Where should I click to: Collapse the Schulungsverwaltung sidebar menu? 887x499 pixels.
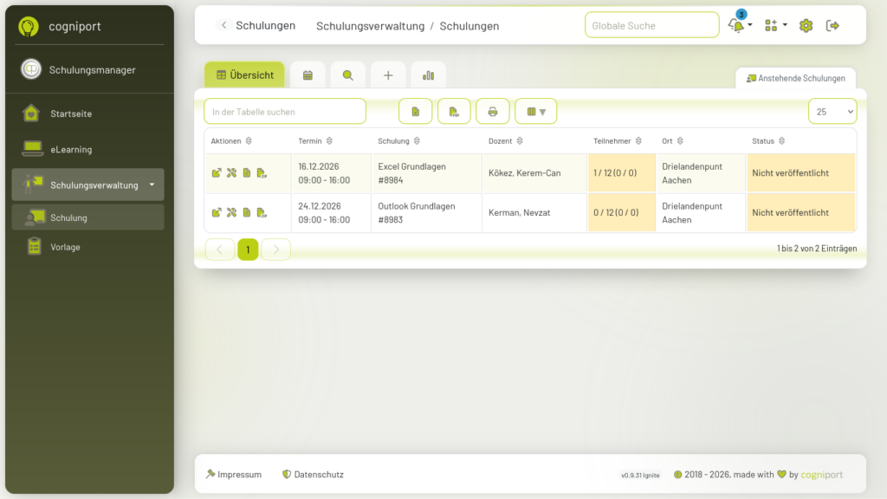(87, 185)
